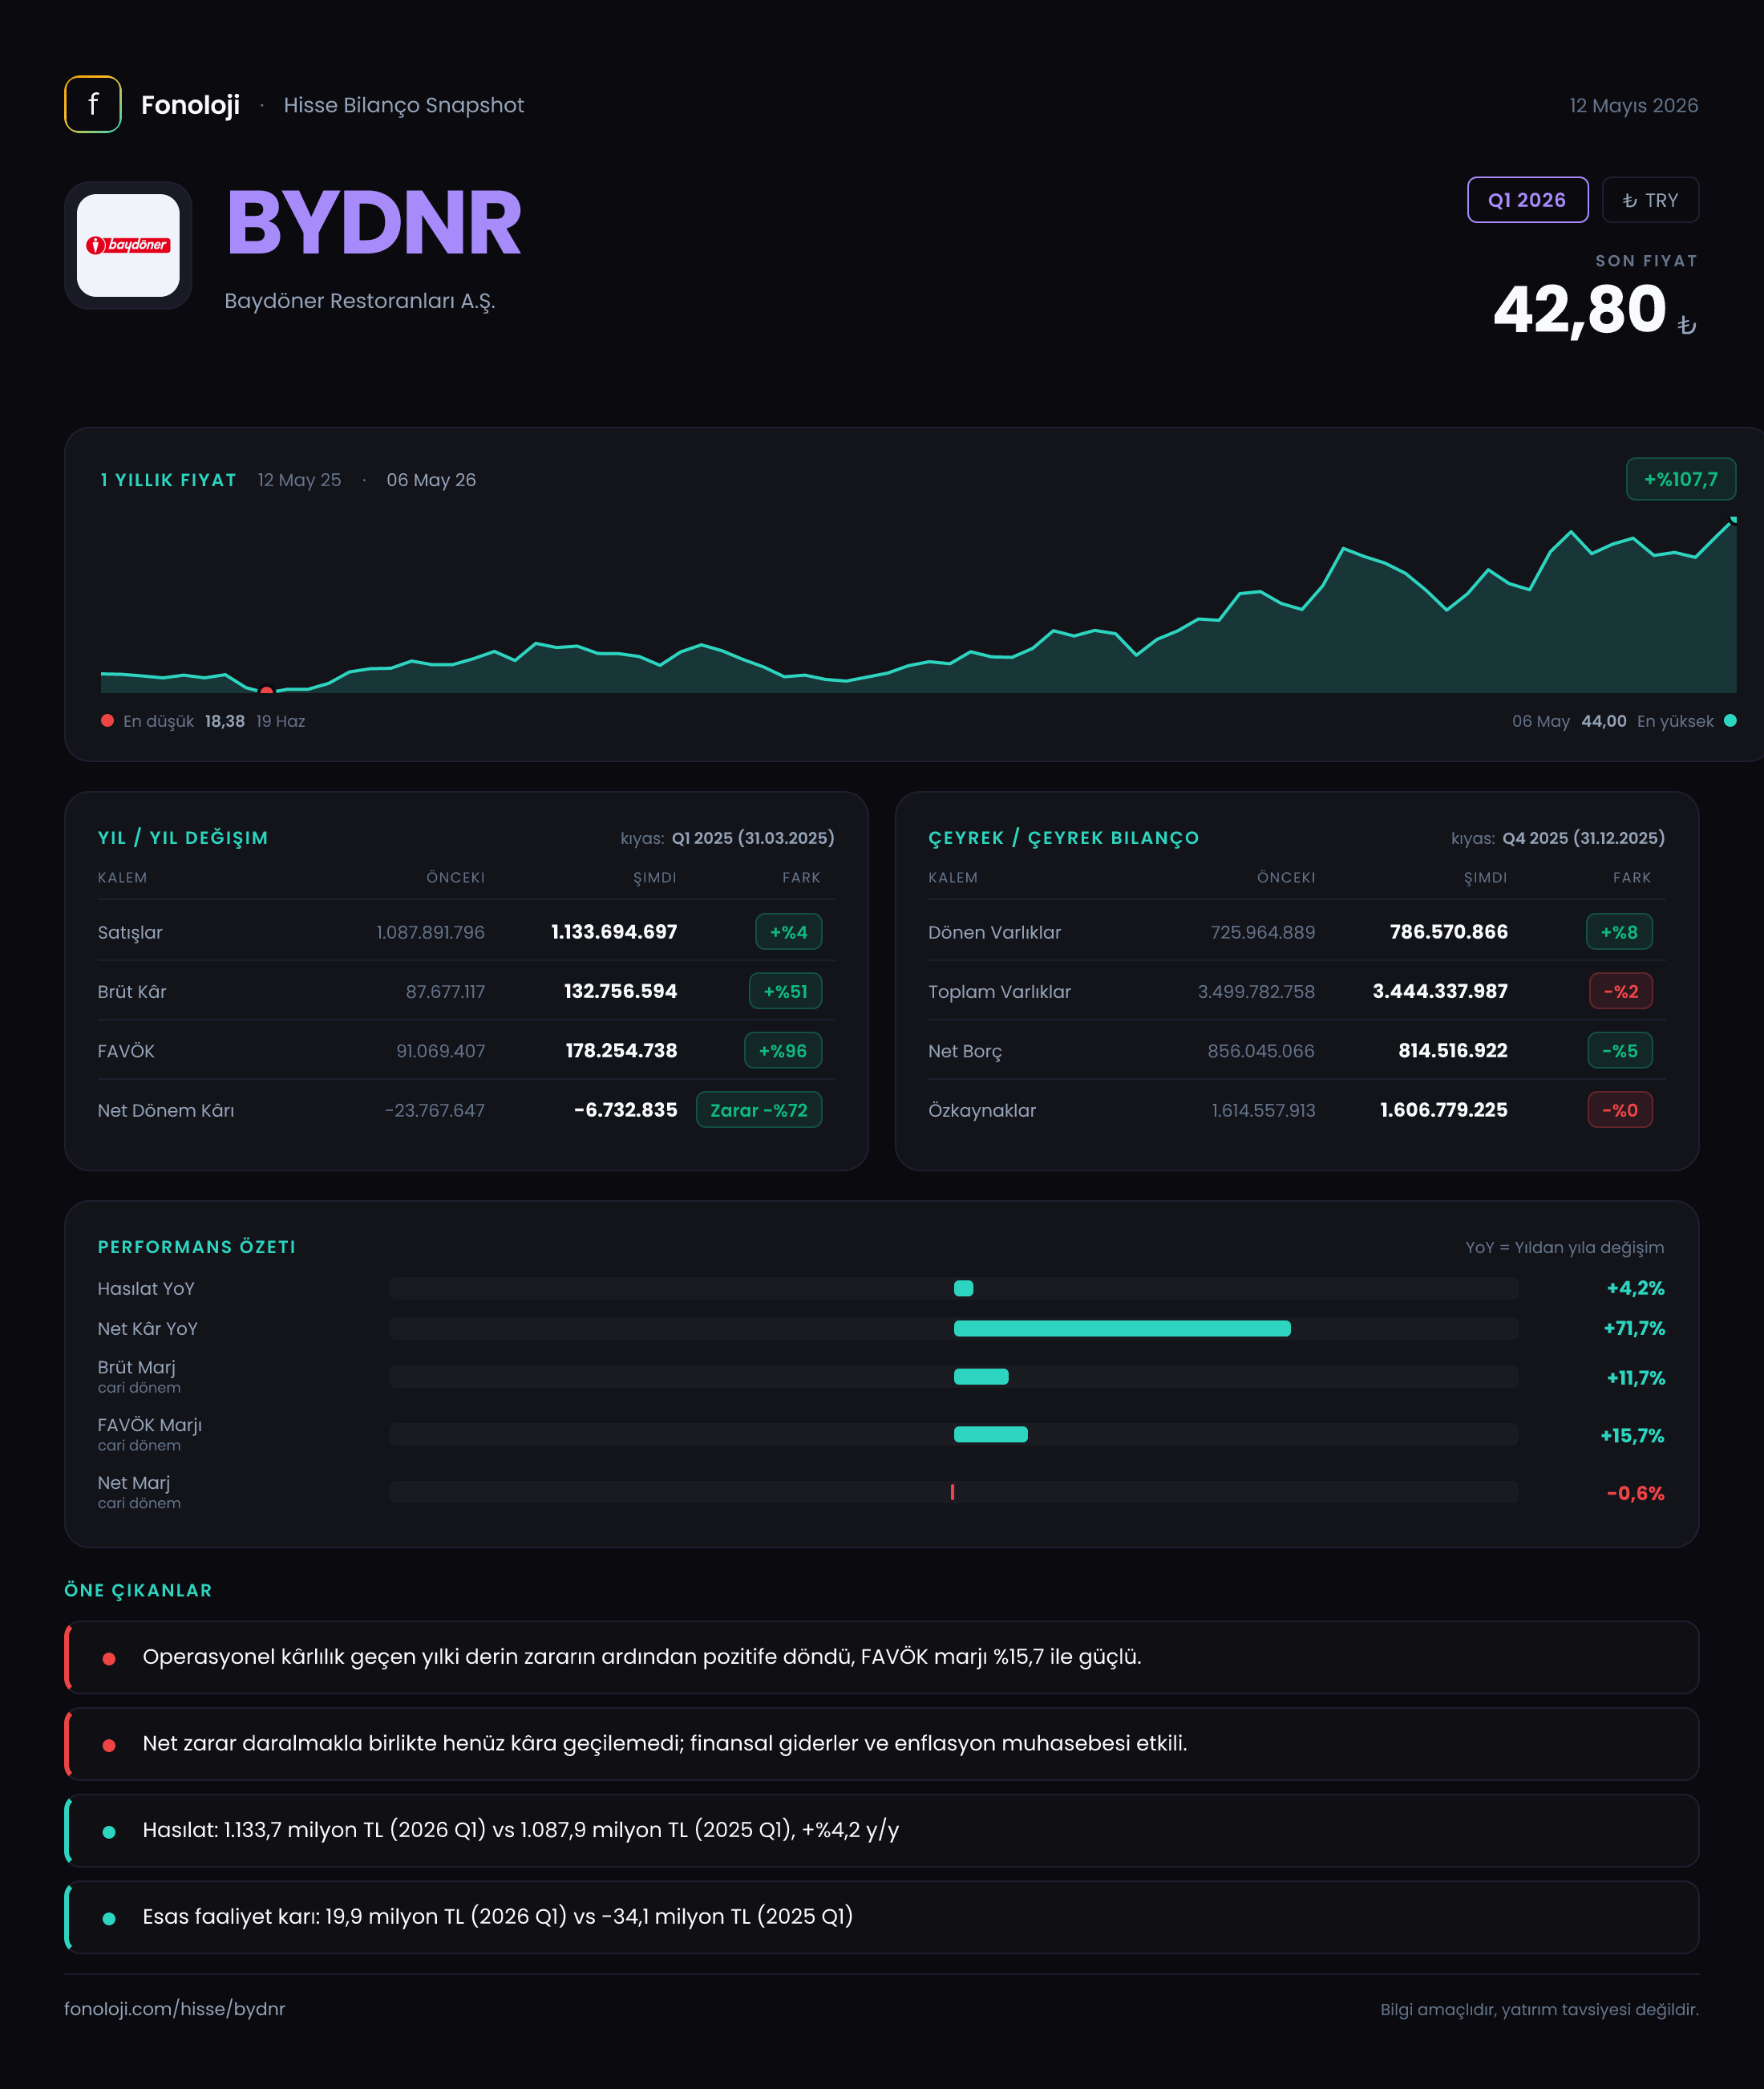Image resolution: width=1764 pixels, height=2089 pixels.
Task: Click the 18,38 lowest price value
Action: [x=225, y=720]
